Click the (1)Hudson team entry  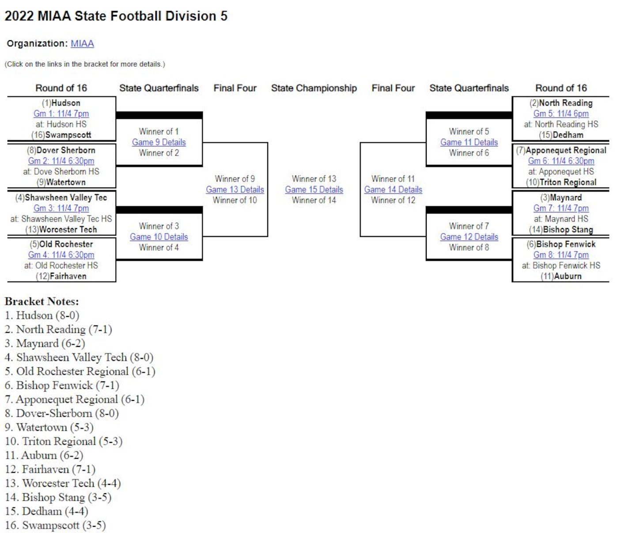61,103
